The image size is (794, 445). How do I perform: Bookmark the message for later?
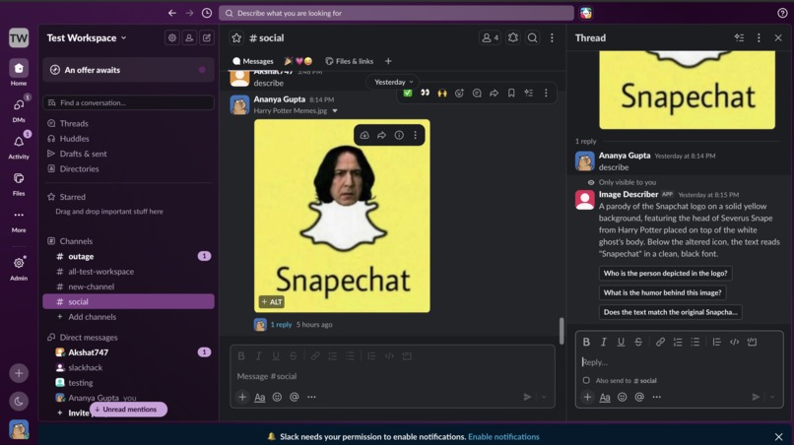[511, 93]
